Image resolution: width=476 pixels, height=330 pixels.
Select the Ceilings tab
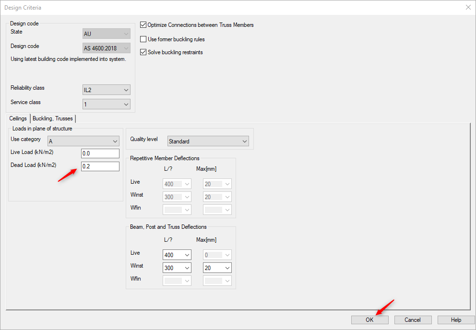(18, 118)
